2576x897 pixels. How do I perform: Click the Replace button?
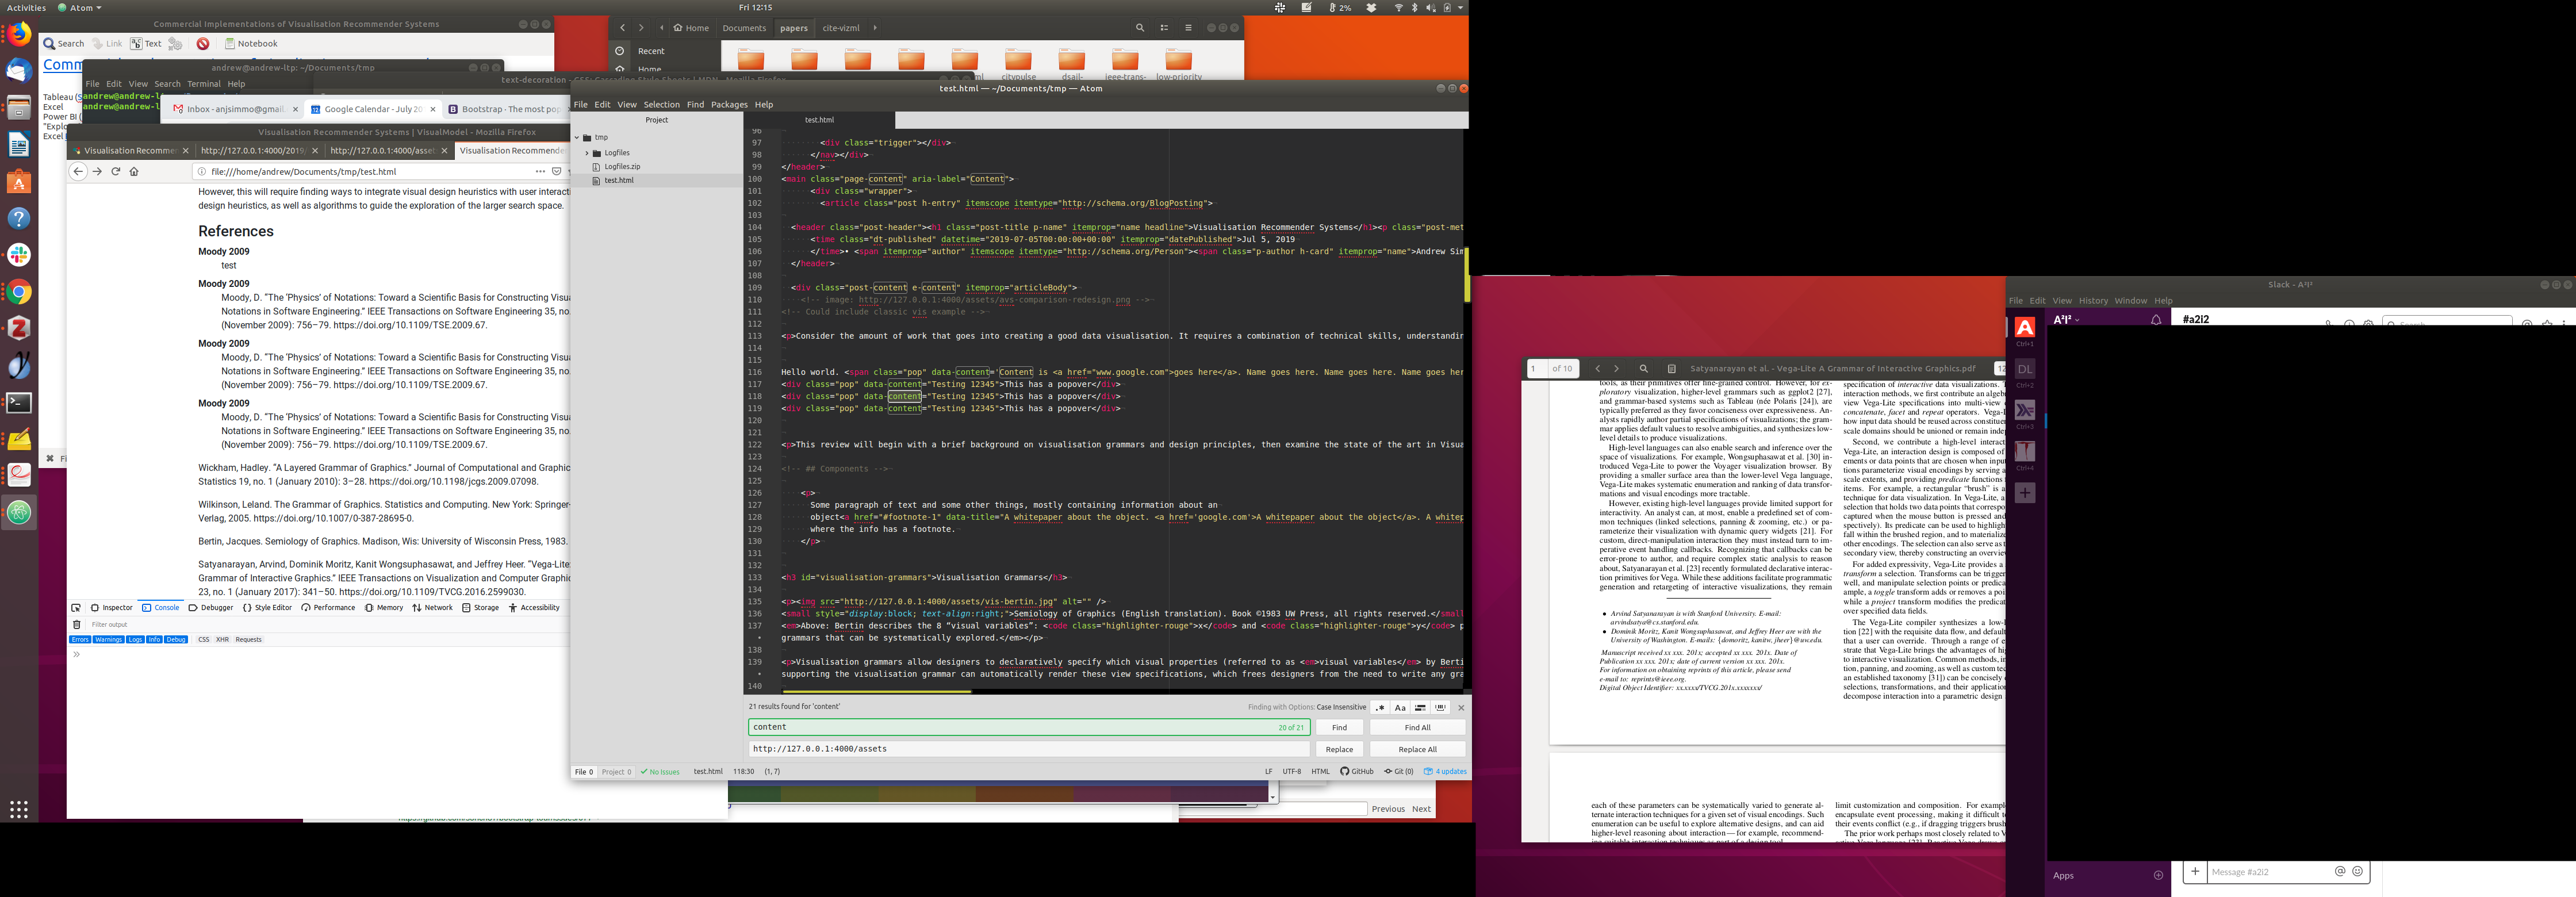point(1339,749)
